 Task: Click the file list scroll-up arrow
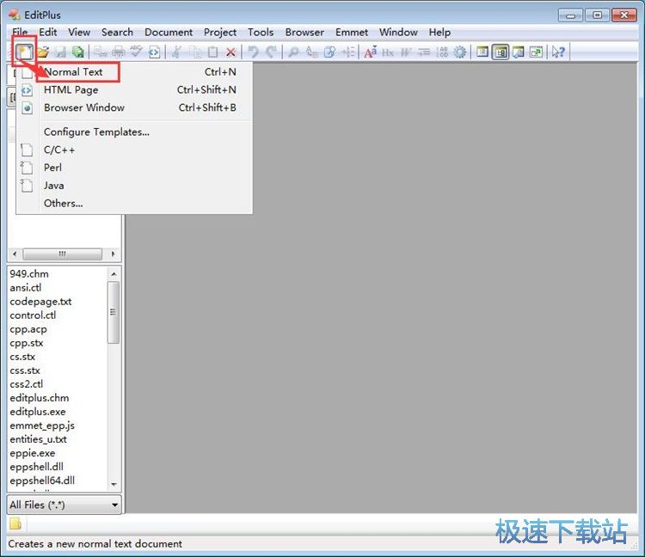pos(114,274)
